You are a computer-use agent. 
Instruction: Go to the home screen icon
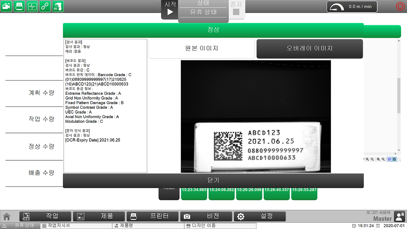[x=7, y=217]
